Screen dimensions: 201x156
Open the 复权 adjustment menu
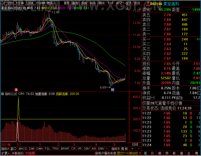pyautogui.click(x=67, y=3)
